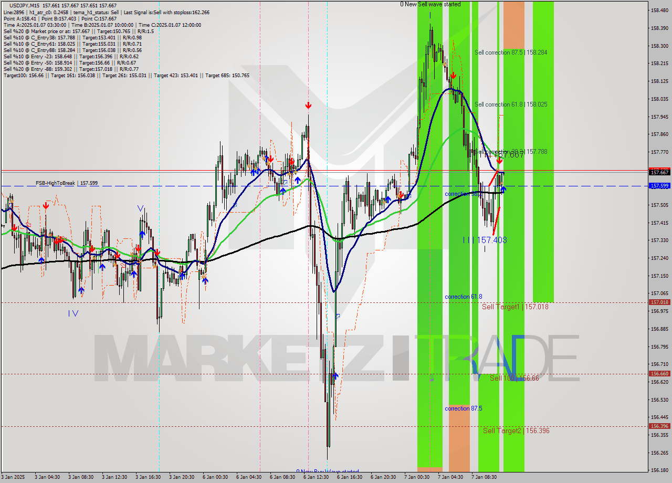Select 'Sell %10 @ C_Entry88: 158.284' line
The image size is (672, 483).
pyautogui.click(x=72, y=50)
